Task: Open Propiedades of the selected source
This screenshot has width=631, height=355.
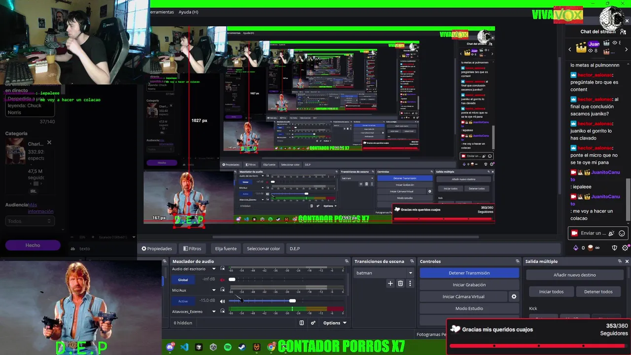Action: (157, 248)
